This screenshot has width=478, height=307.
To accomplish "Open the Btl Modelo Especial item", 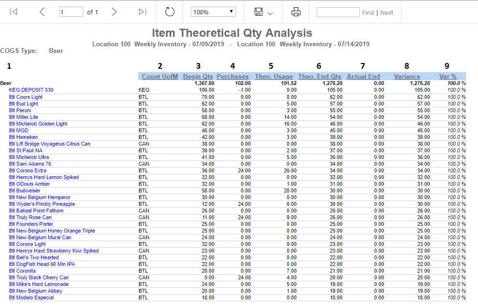I will (32, 298).
